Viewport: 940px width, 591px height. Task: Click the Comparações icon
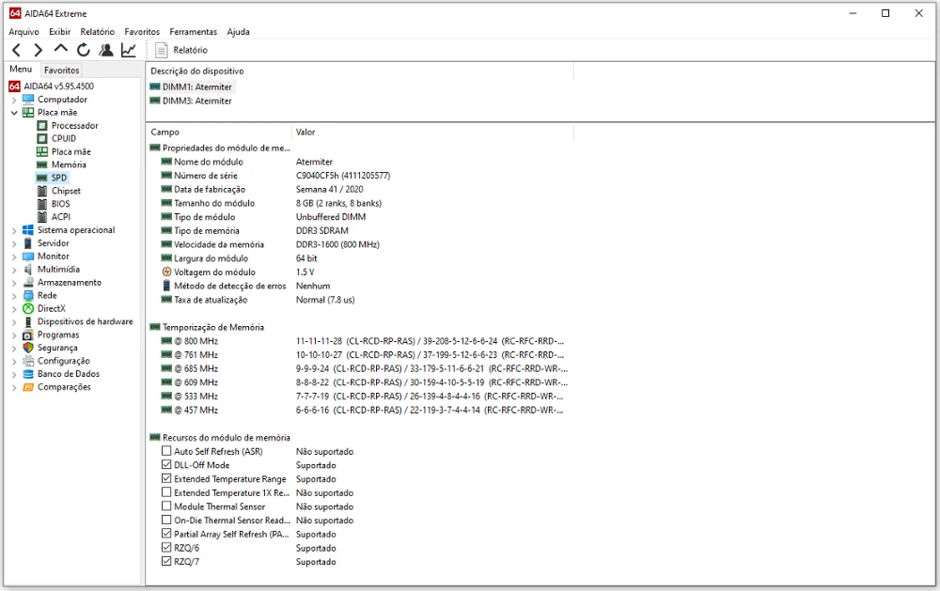pos(27,387)
